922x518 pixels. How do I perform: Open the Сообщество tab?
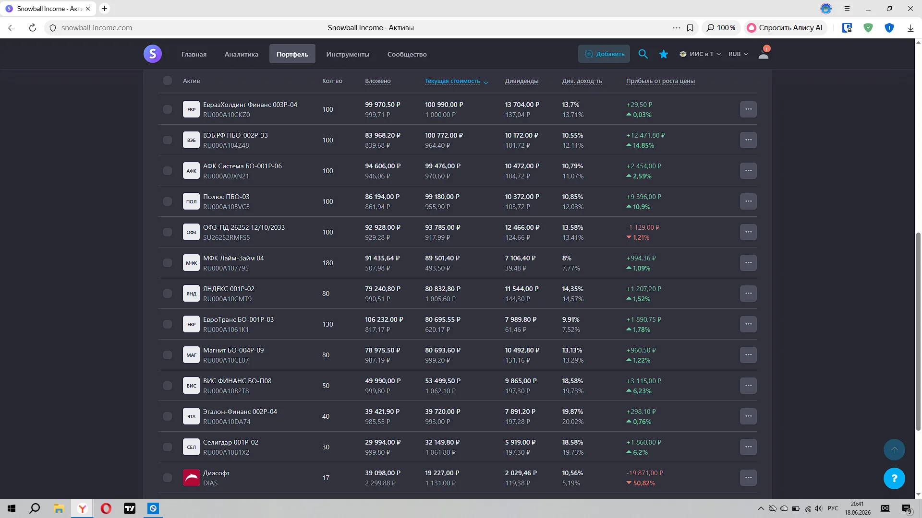point(407,54)
